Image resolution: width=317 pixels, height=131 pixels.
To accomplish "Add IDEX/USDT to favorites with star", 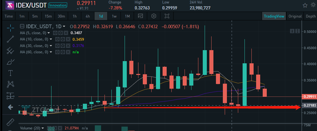I will pyautogui.click(x=305, y=5).
